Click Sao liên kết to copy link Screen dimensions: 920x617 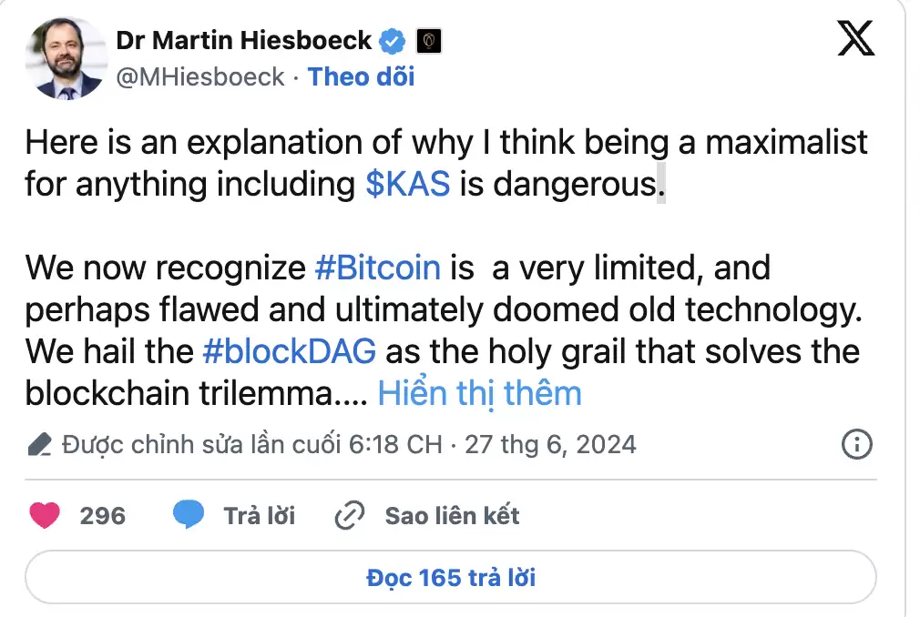(452, 516)
